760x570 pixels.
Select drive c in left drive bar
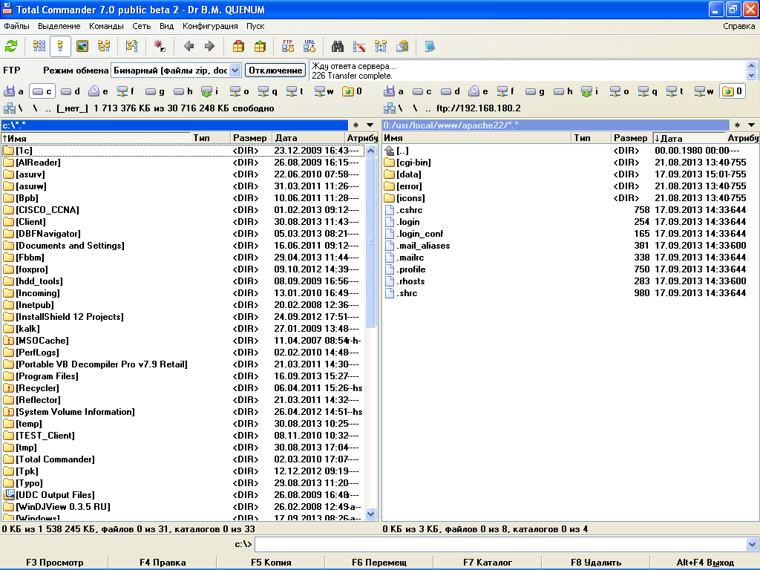(x=42, y=91)
